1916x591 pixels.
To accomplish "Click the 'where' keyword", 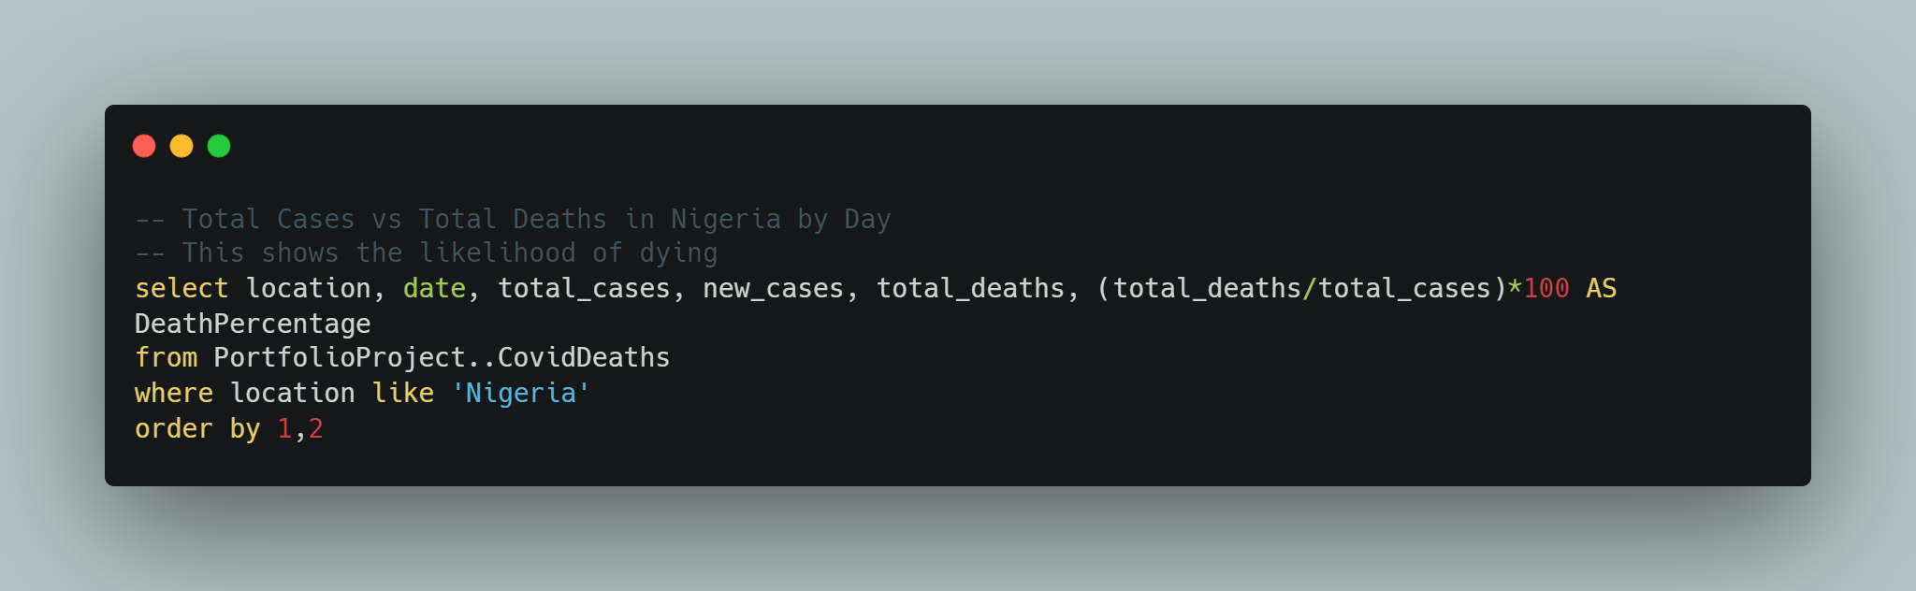I will point(174,393).
